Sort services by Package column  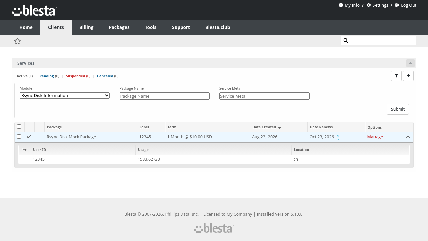tap(55, 127)
